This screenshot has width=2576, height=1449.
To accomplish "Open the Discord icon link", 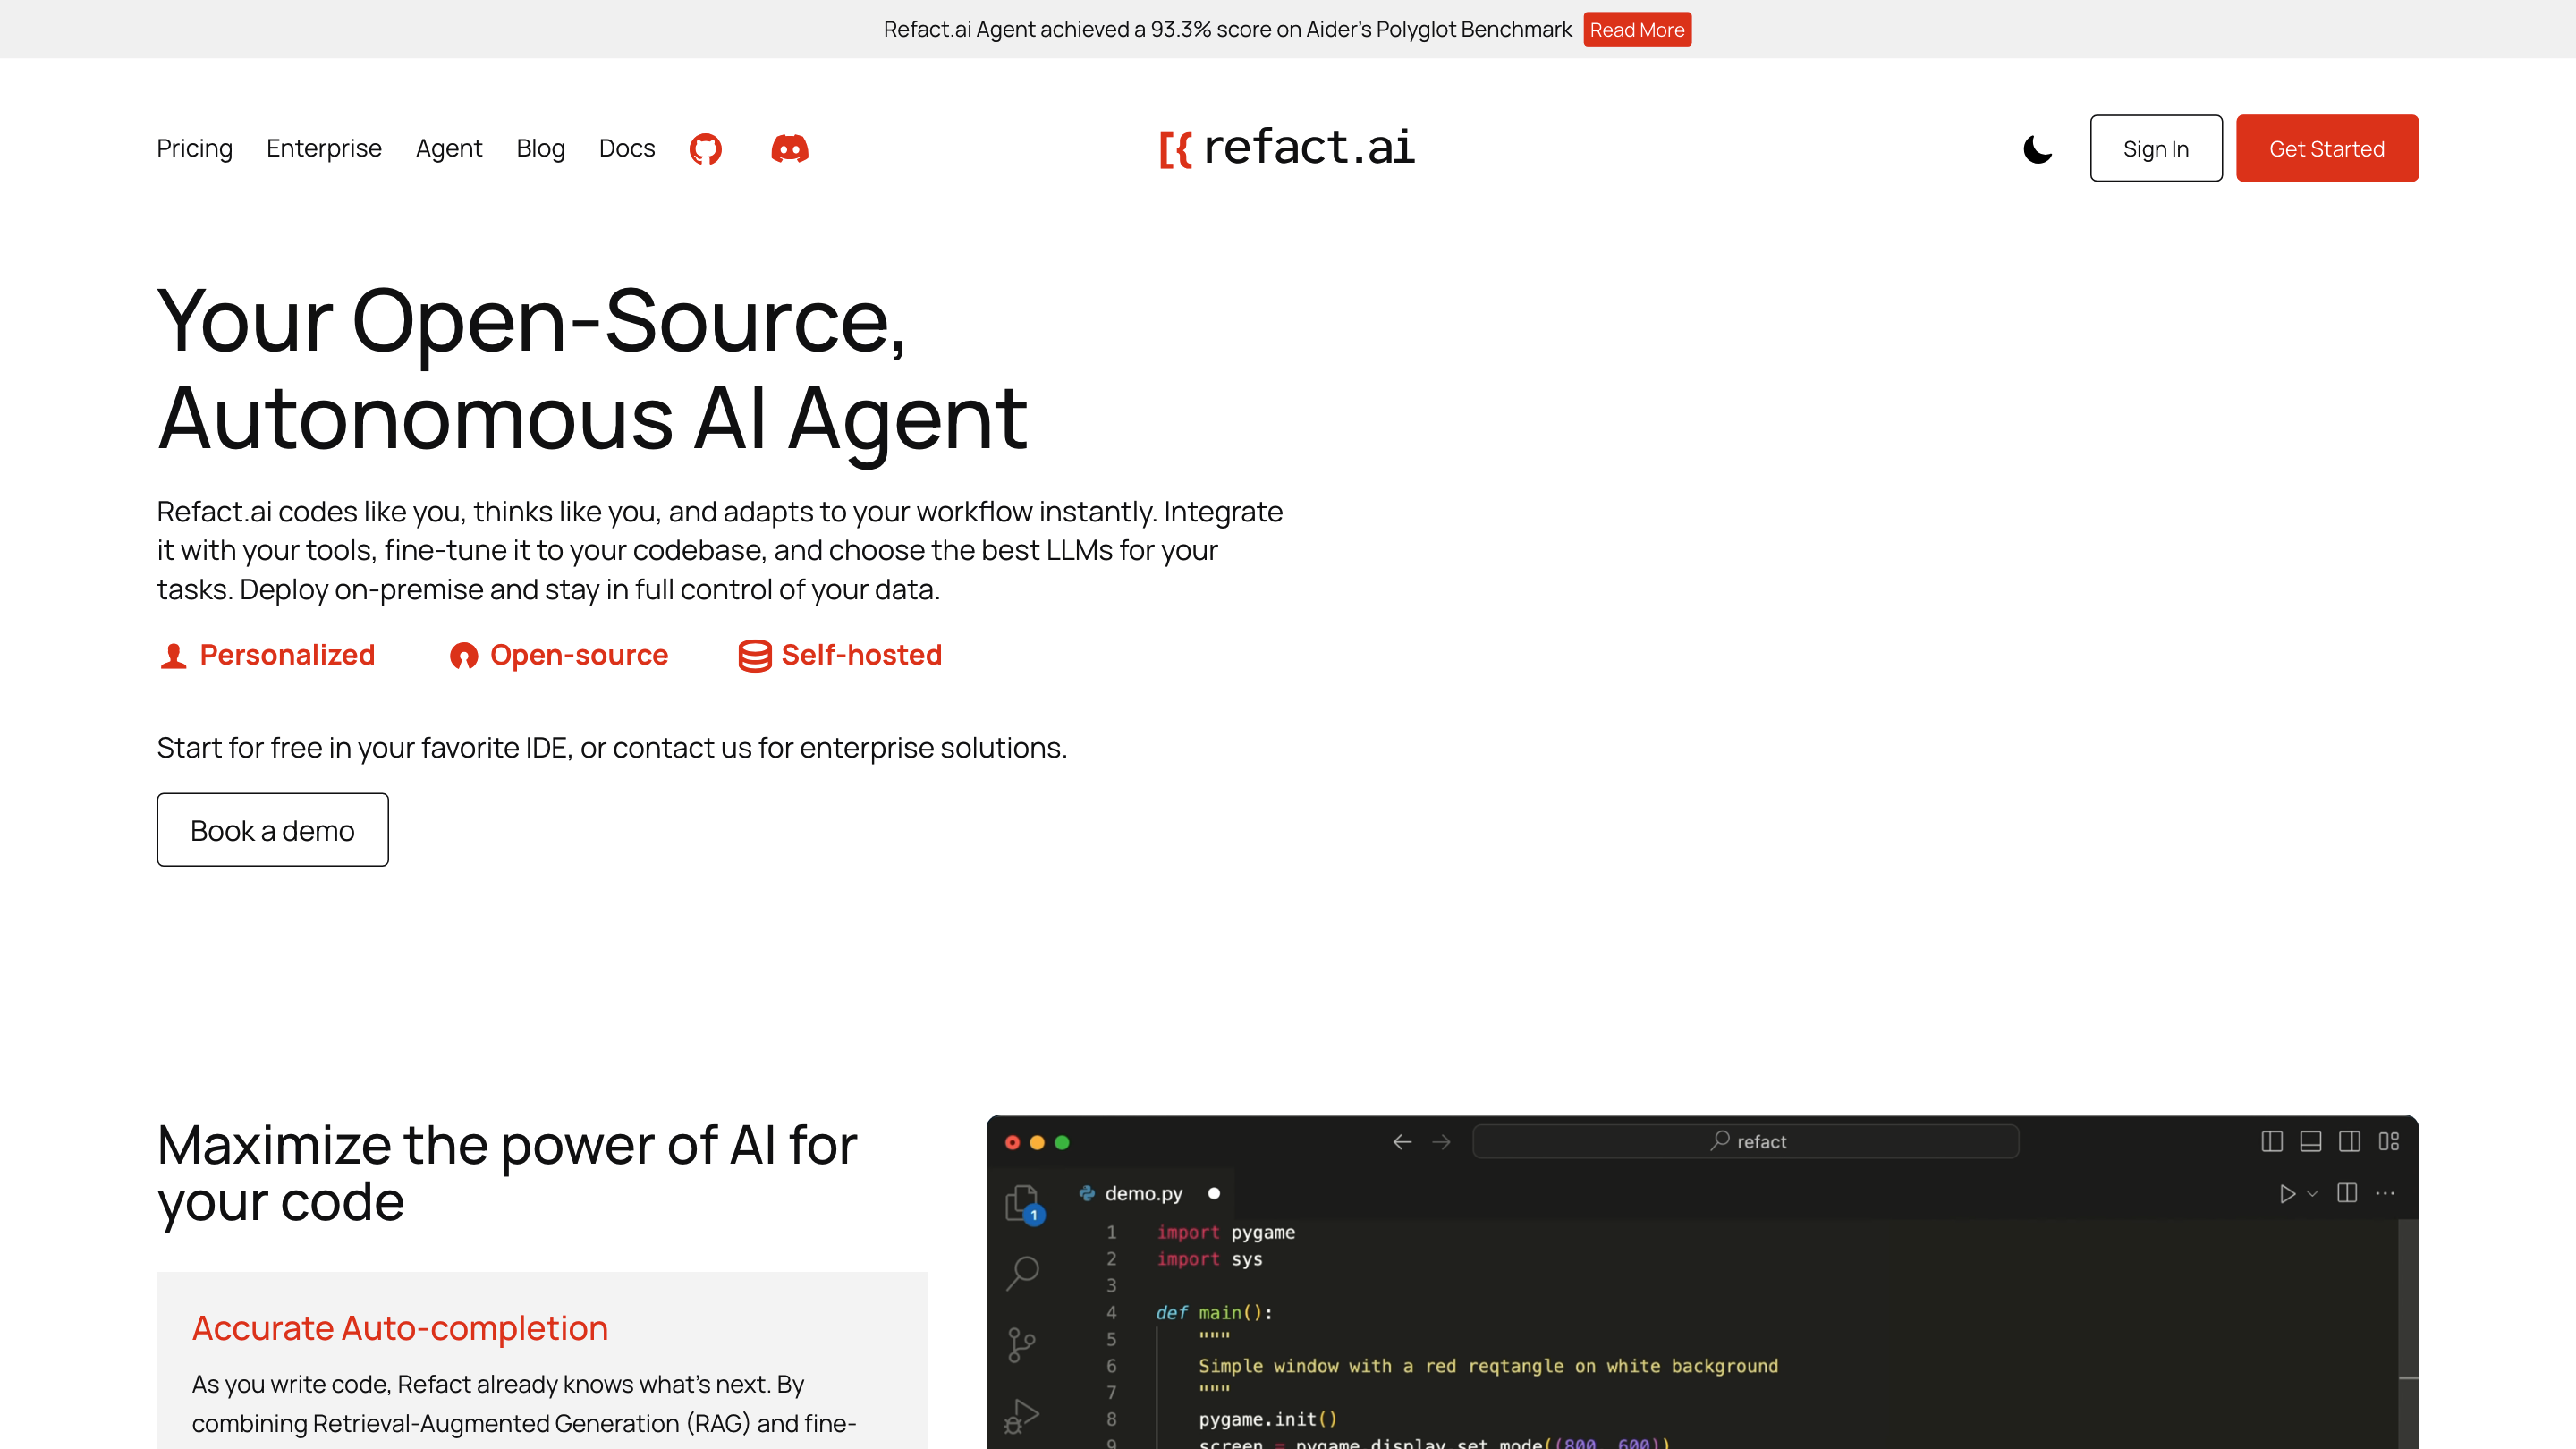I will click(x=789, y=149).
